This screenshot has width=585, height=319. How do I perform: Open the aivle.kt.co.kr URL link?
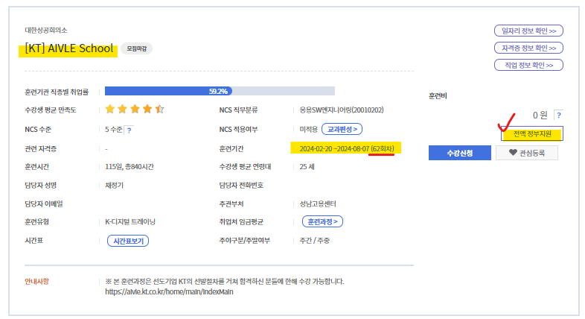169,291
